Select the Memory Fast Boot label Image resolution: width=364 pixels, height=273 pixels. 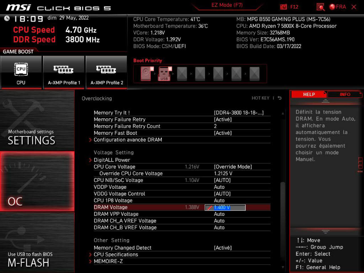(115, 133)
